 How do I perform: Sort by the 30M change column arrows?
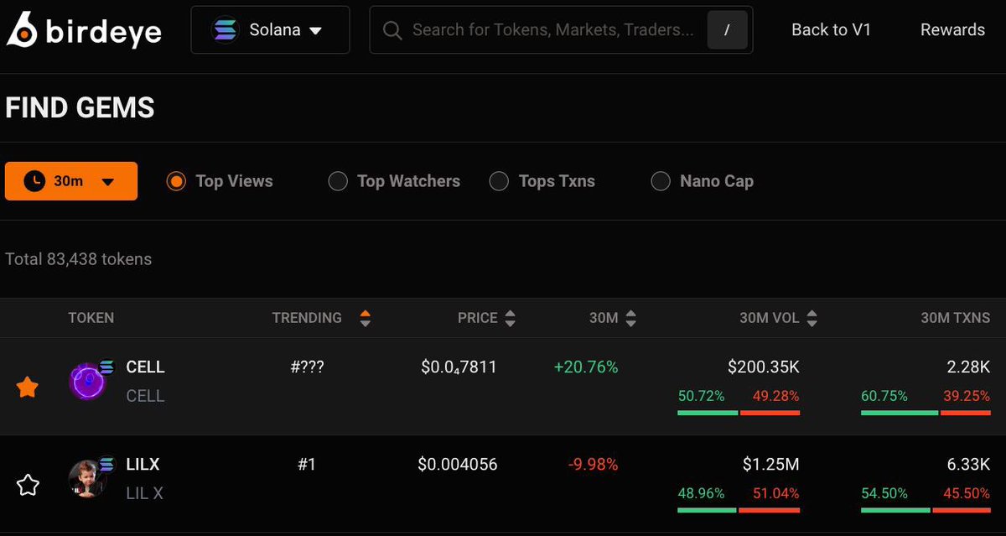(x=631, y=318)
